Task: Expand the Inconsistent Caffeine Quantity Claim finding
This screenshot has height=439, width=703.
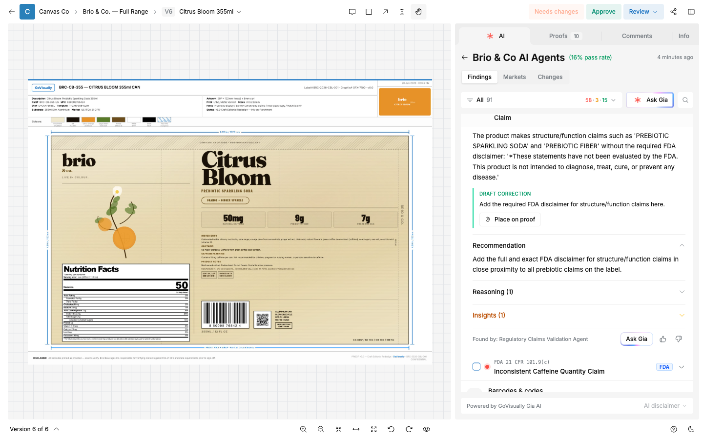Action: (x=682, y=367)
